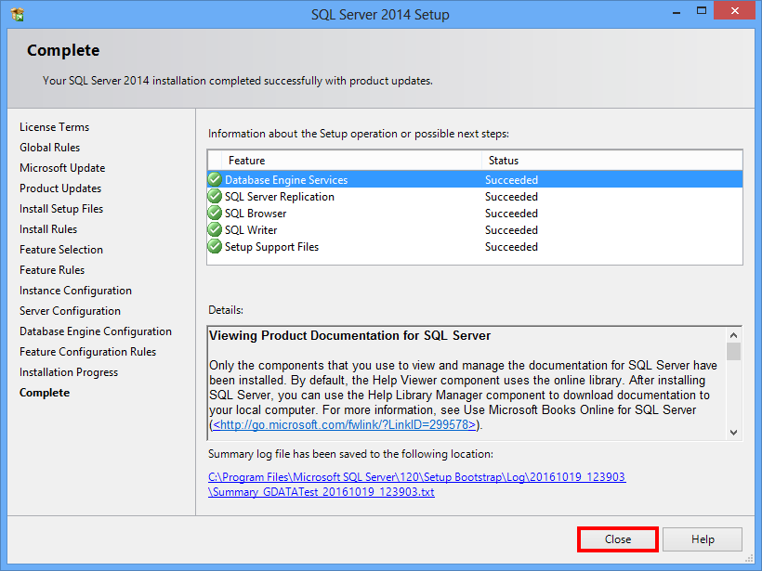Click the bold Complete step in sidebar

(45, 393)
